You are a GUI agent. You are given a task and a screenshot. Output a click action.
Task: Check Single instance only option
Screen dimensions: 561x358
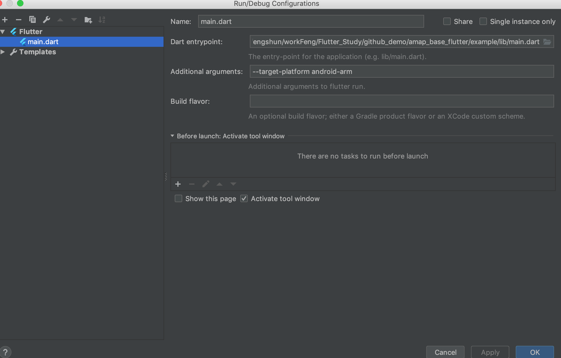pos(483,22)
